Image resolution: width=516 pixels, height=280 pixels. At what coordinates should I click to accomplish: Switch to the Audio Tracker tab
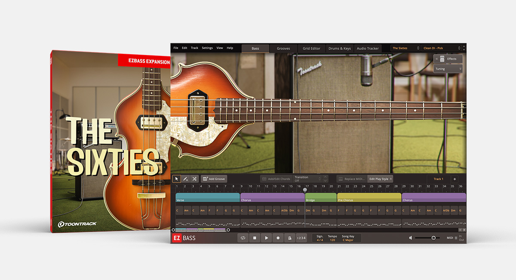pos(368,49)
